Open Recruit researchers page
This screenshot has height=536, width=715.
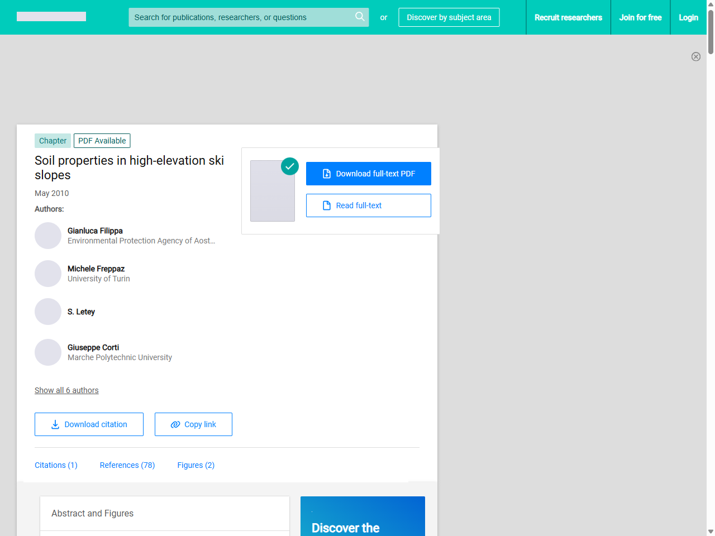click(568, 17)
